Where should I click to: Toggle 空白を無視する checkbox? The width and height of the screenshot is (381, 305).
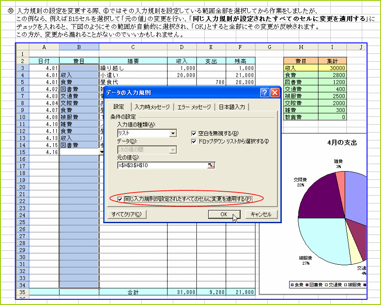click(194, 133)
